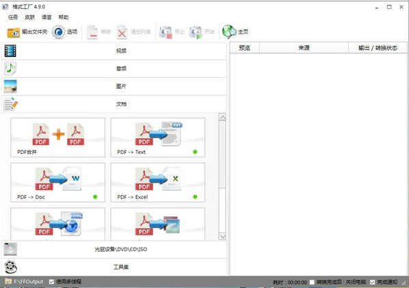This screenshot has height=288, width=409.
Task: Select the PDF合并 merge tile
Action: (x=58, y=138)
